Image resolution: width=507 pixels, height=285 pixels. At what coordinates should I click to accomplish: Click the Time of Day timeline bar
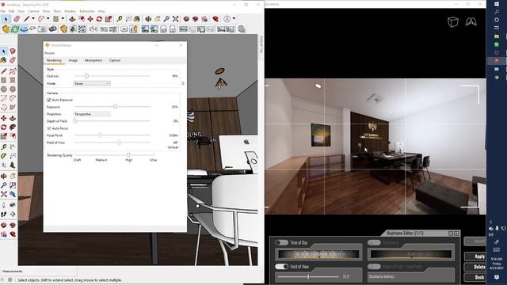coord(318,254)
